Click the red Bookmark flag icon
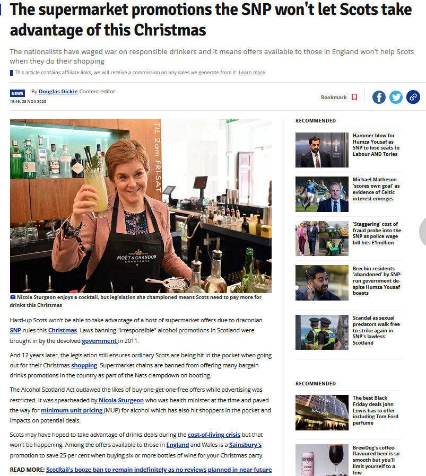The width and height of the screenshot is (426, 476). (x=354, y=97)
